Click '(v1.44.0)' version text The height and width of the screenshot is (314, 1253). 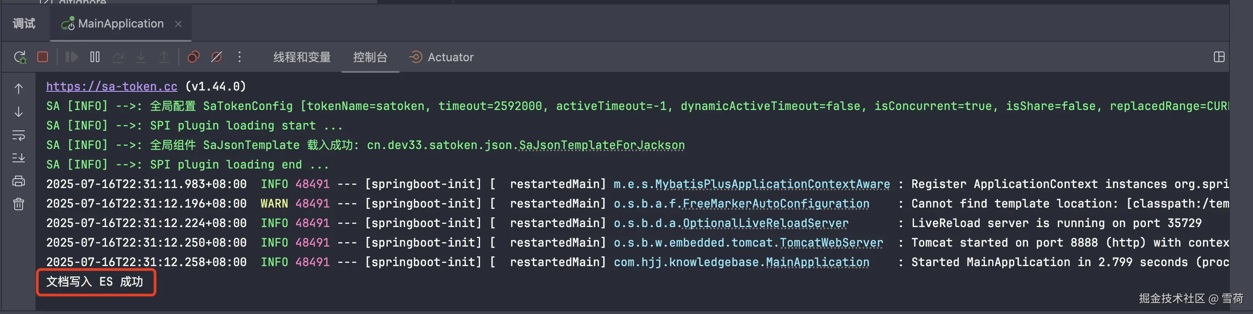(216, 86)
